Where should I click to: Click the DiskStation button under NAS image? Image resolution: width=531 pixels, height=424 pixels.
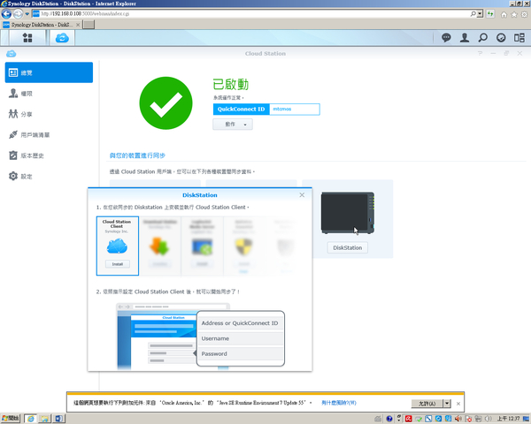point(348,247)
